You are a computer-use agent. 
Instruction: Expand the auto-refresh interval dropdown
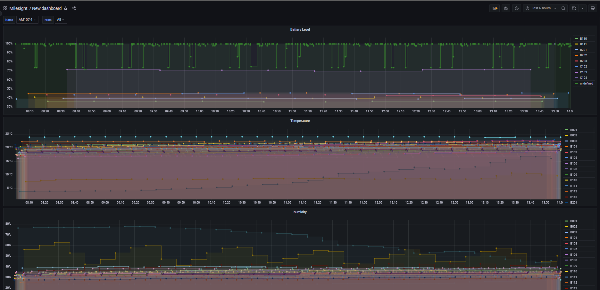point(582,8)
